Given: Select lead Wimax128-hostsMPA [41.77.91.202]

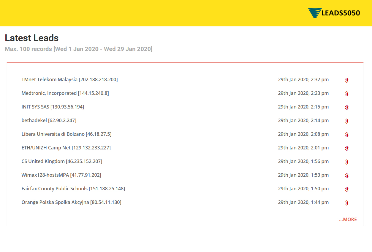Looking at the screenshot, I should pyautogui.click(x=61, y=175).
